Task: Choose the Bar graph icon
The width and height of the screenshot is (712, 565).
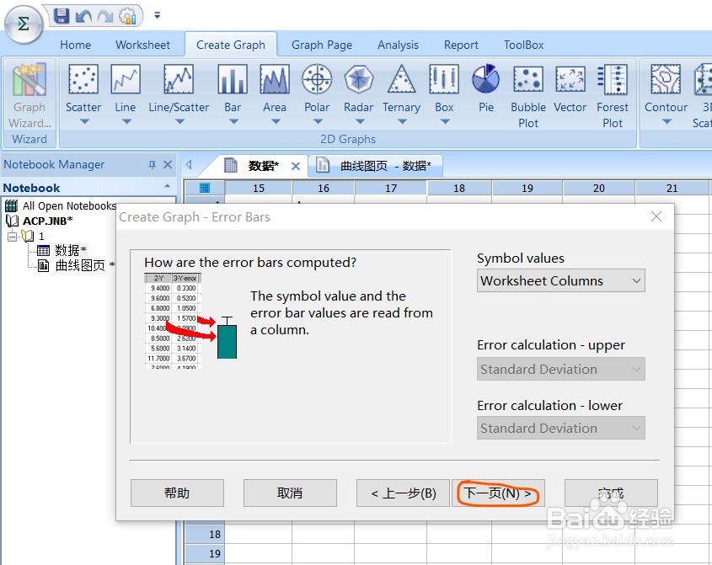Action: (x=233, y=79)
